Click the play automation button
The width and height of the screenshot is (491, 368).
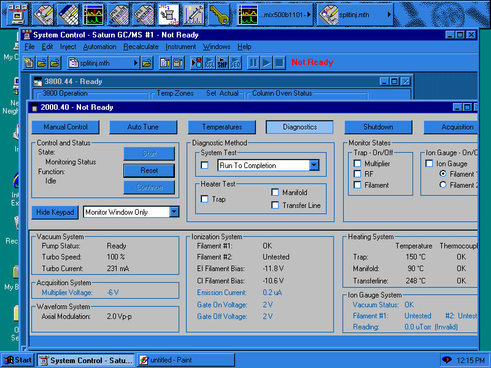266,63
